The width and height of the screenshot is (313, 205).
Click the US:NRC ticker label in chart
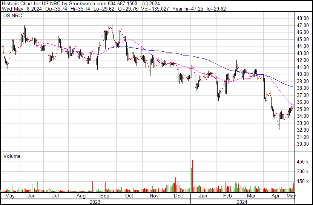[12, 16]
